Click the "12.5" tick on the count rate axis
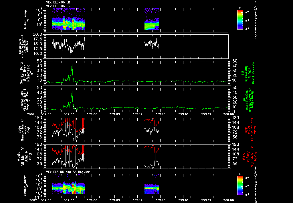 click(x=37, y=49)
